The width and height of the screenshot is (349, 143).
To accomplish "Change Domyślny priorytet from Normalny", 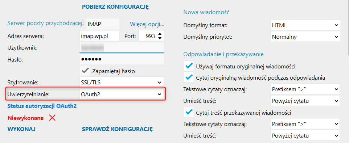I will pyautogui.click(x=305, y=37).
